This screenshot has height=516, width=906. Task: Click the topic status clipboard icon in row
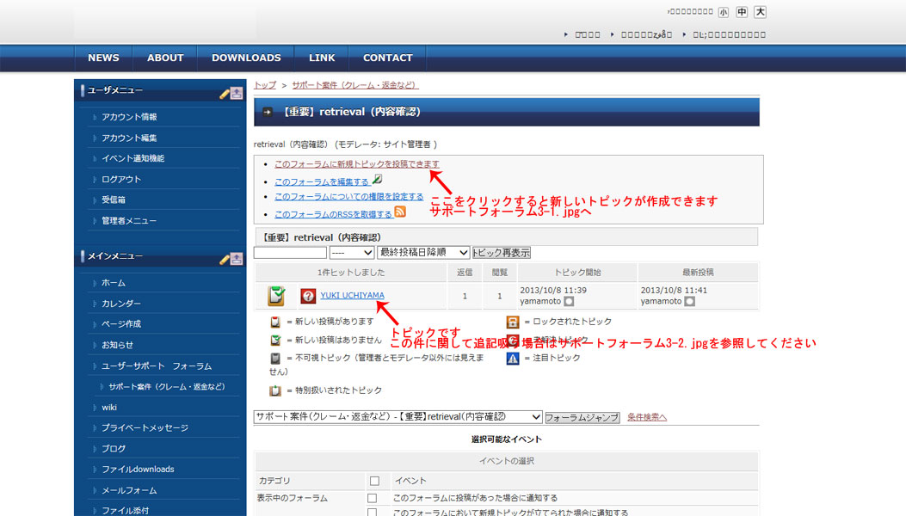276,295
